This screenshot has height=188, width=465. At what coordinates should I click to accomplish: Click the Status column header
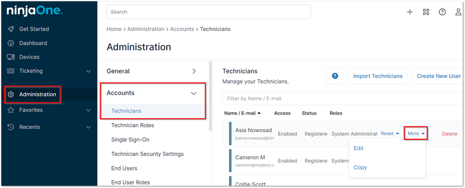(309, 113)
